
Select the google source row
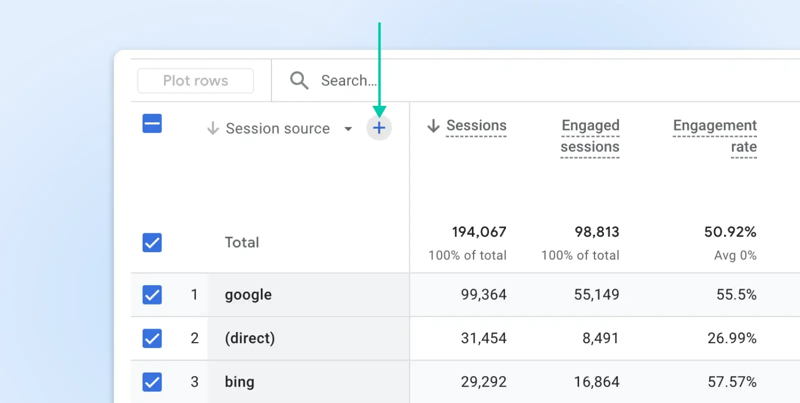coord(248,295)
